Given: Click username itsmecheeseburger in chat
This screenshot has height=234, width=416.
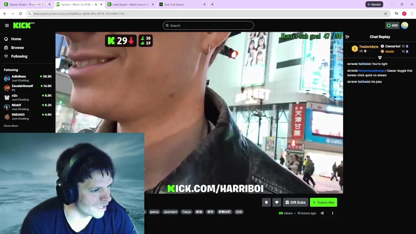Looking at the screenshot, I should (372, 71).
